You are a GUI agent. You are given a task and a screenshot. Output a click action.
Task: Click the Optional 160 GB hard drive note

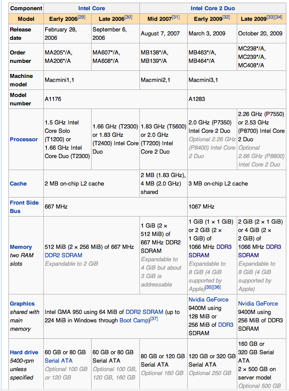tap(162, 373)
